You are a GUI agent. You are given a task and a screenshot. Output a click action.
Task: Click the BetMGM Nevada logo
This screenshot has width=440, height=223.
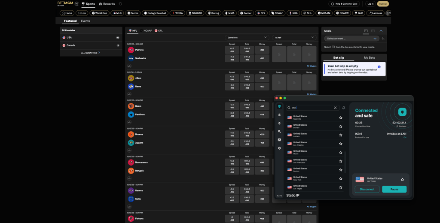tap(65, 3)
